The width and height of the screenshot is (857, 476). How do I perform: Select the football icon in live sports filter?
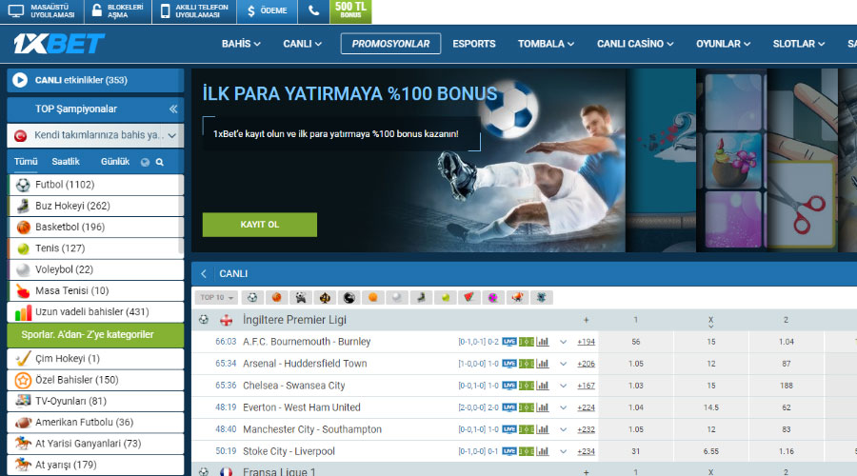click(252, 298)
